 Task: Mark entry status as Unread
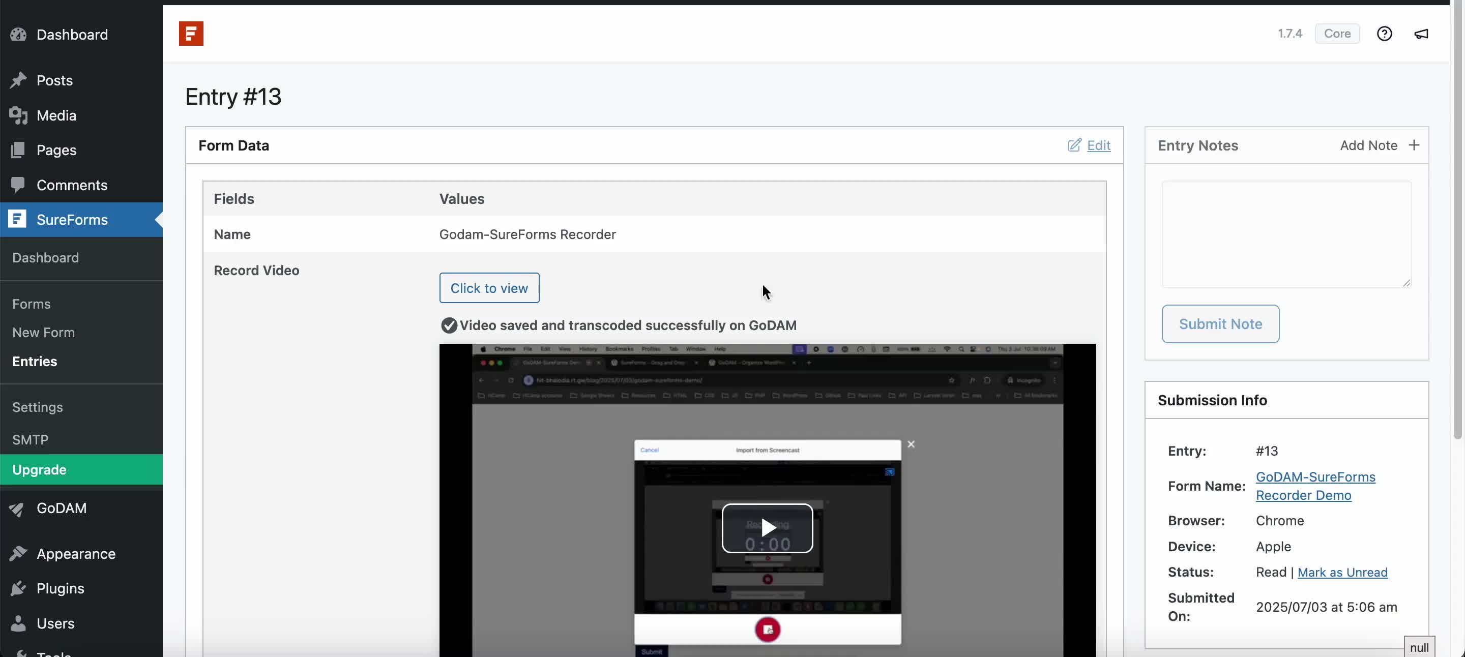(x=1343, y=572)
